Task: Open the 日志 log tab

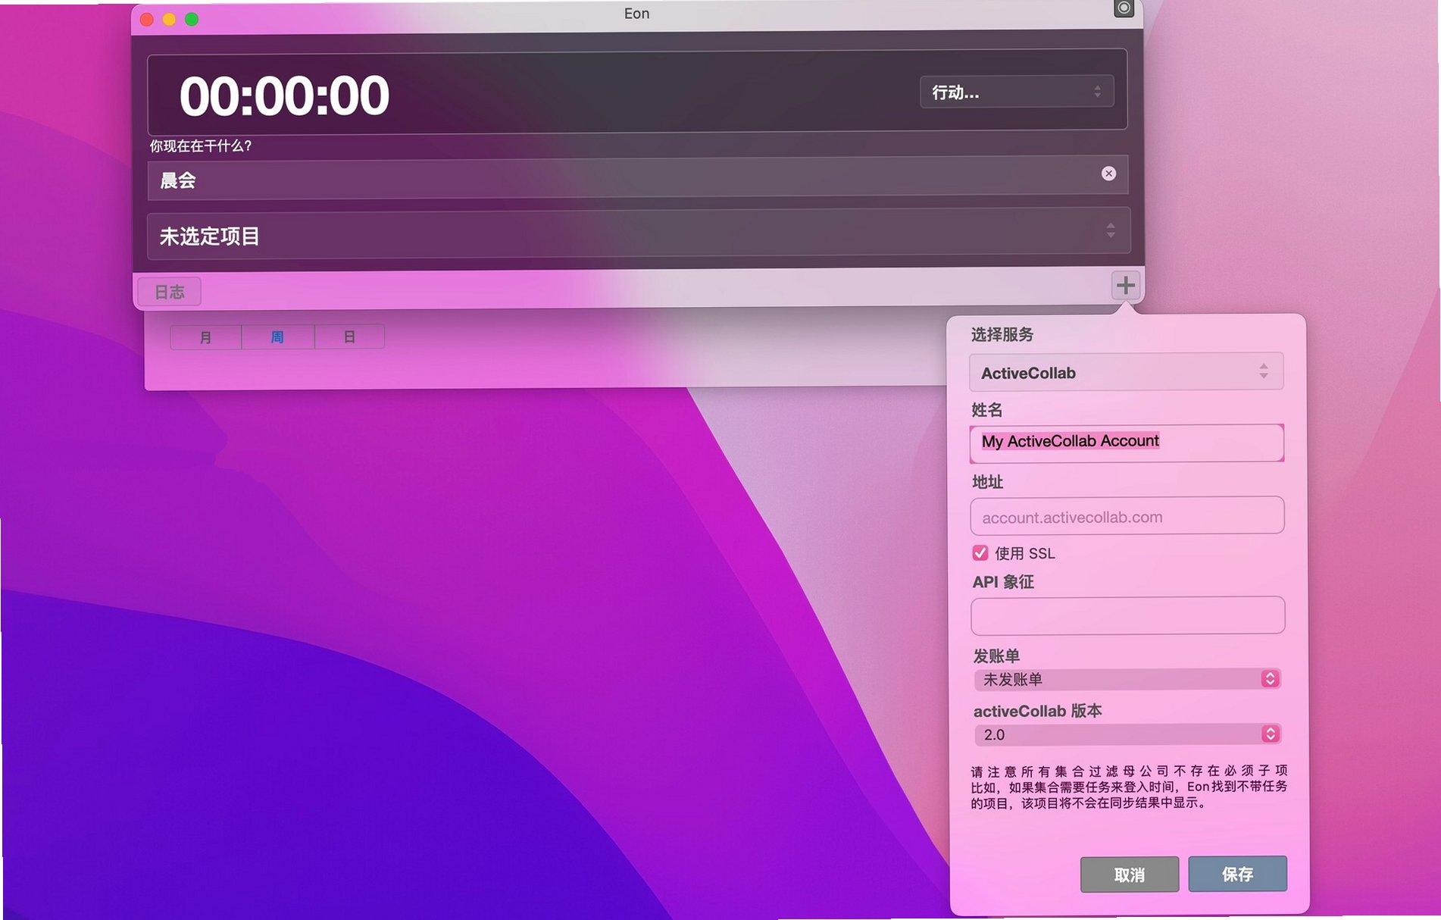Action: (170, 292)
